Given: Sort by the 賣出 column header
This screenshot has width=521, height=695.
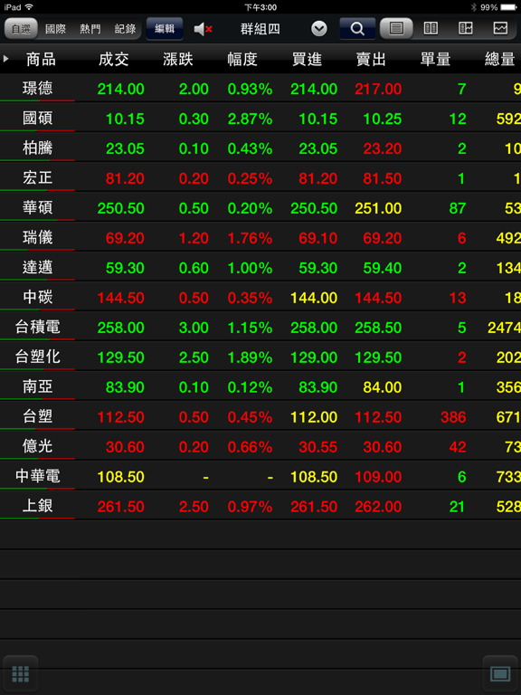Looking at the screenshot, I should 371,59.
